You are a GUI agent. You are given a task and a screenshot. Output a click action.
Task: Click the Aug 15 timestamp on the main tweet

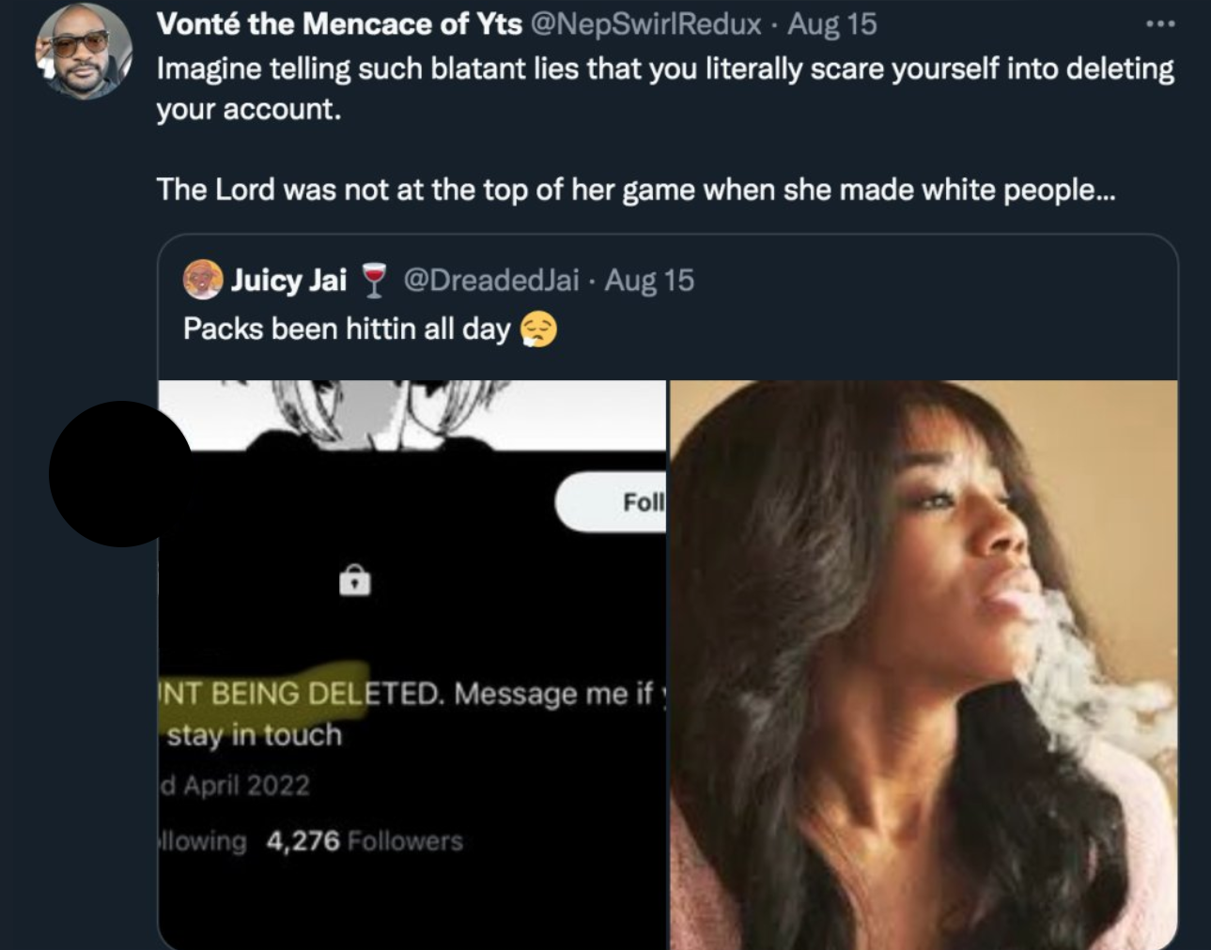click(831, 24)
